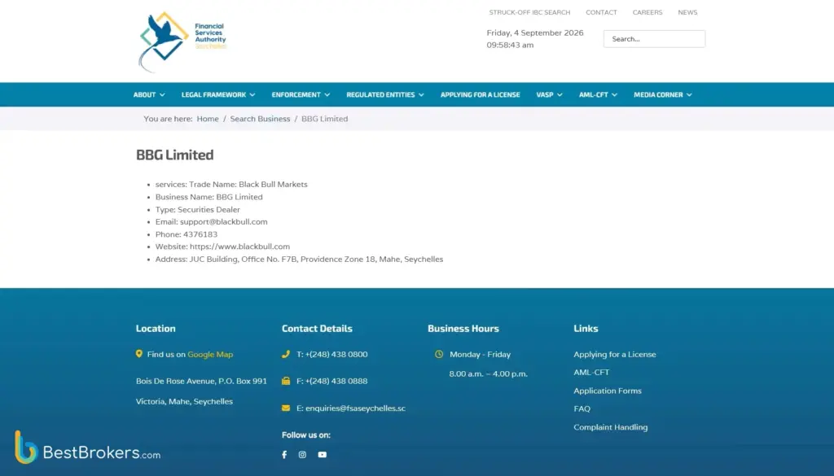
Task: Click the support@blackbull.com email text
Action: coord(223,221)
